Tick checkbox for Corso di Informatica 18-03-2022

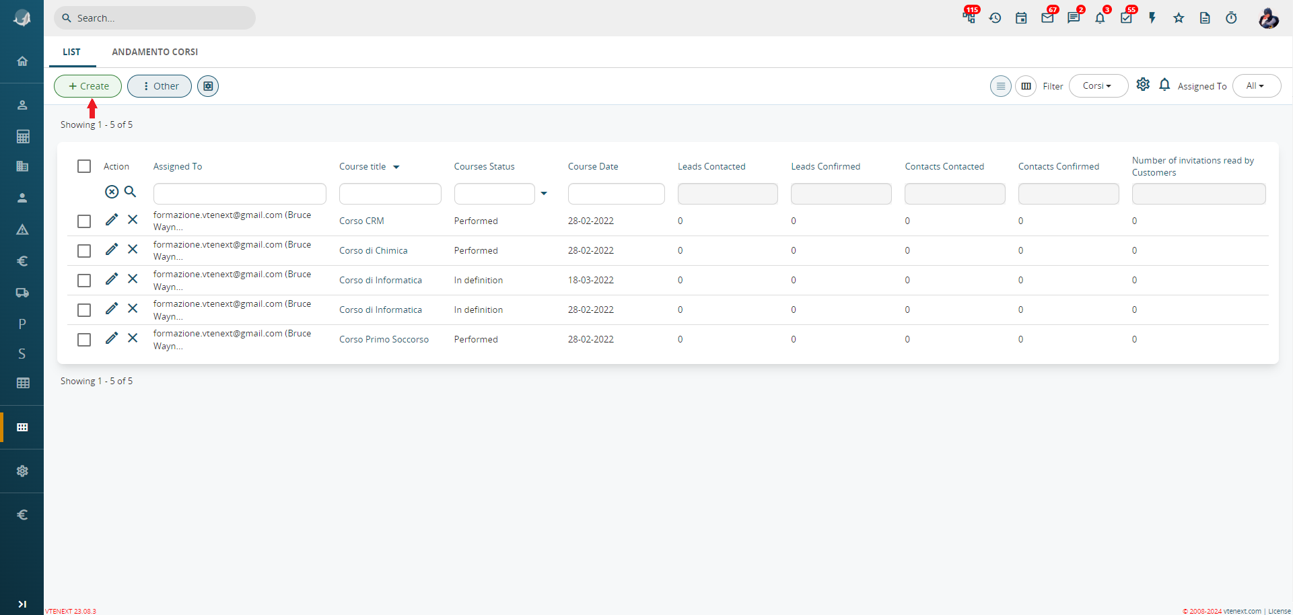pos(84,281)
